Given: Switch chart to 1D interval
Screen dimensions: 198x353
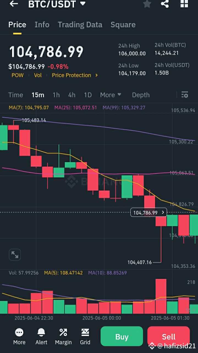Looking at the screenshot, I should 88,95.
